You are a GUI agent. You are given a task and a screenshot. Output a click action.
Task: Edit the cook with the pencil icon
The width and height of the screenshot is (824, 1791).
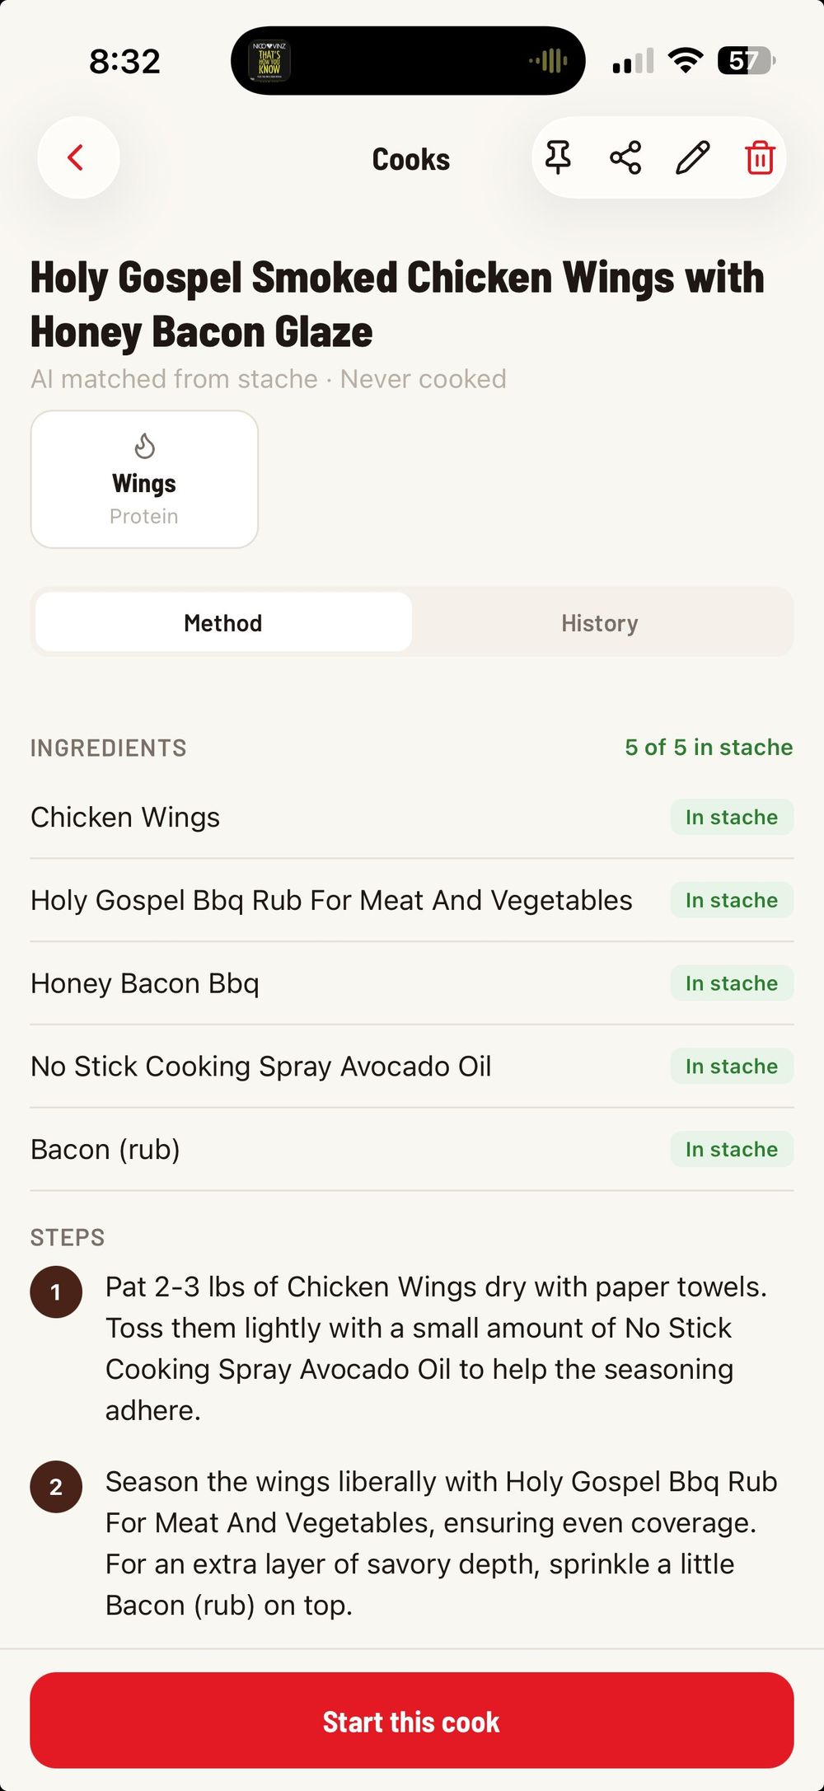[693, 157]
